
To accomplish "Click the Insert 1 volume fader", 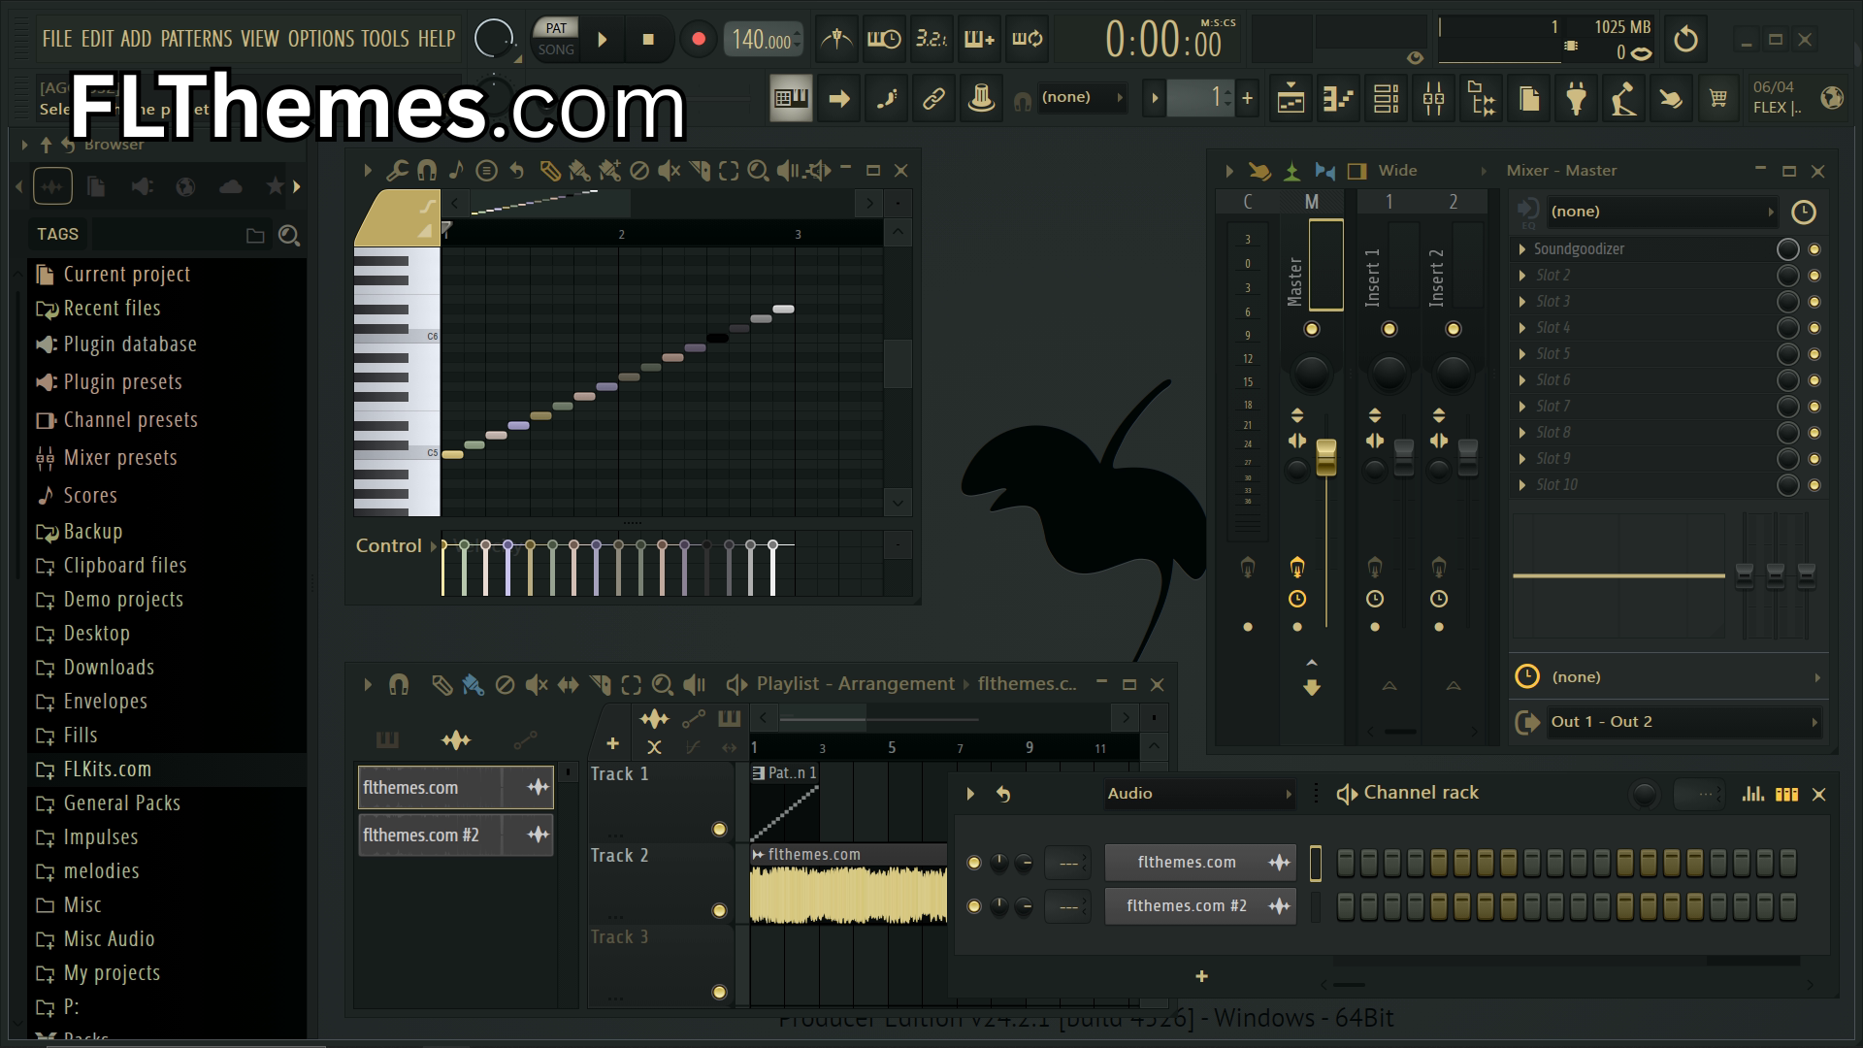I will point(1404,457).
